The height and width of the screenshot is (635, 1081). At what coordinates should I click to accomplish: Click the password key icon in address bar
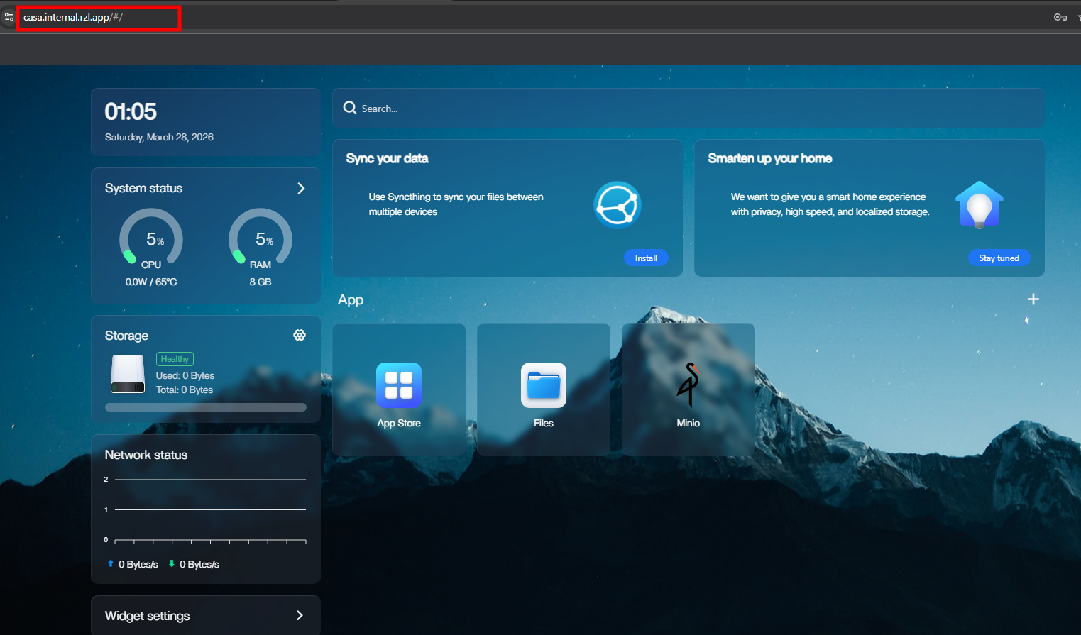(1060, 17)
